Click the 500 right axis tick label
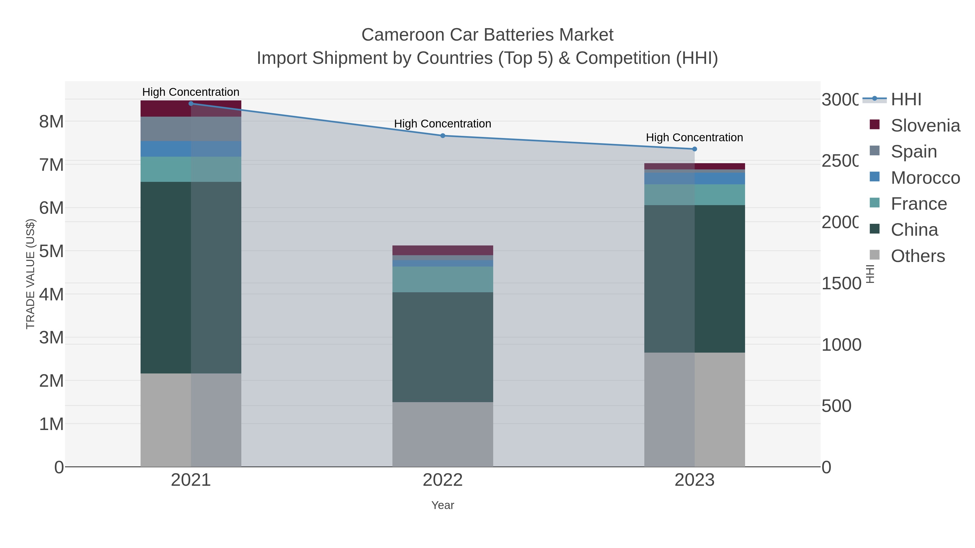 837,406
